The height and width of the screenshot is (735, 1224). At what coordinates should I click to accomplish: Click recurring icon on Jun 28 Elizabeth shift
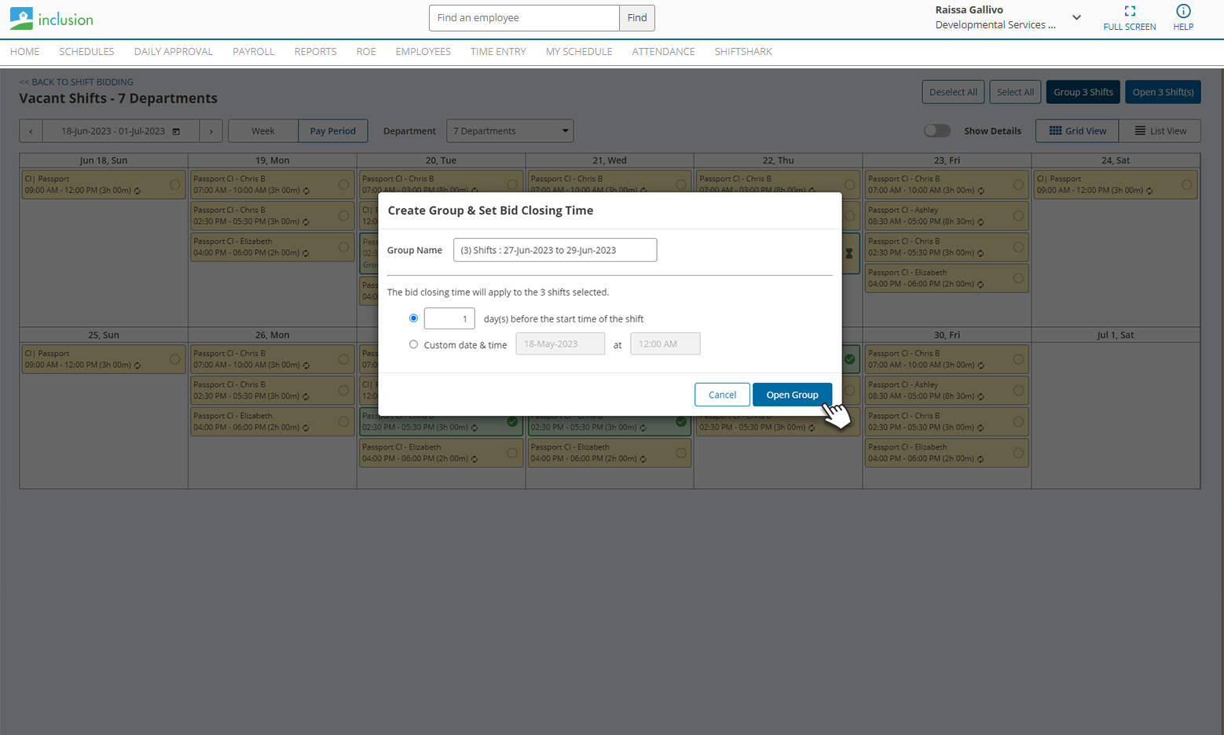coord(643,459)
